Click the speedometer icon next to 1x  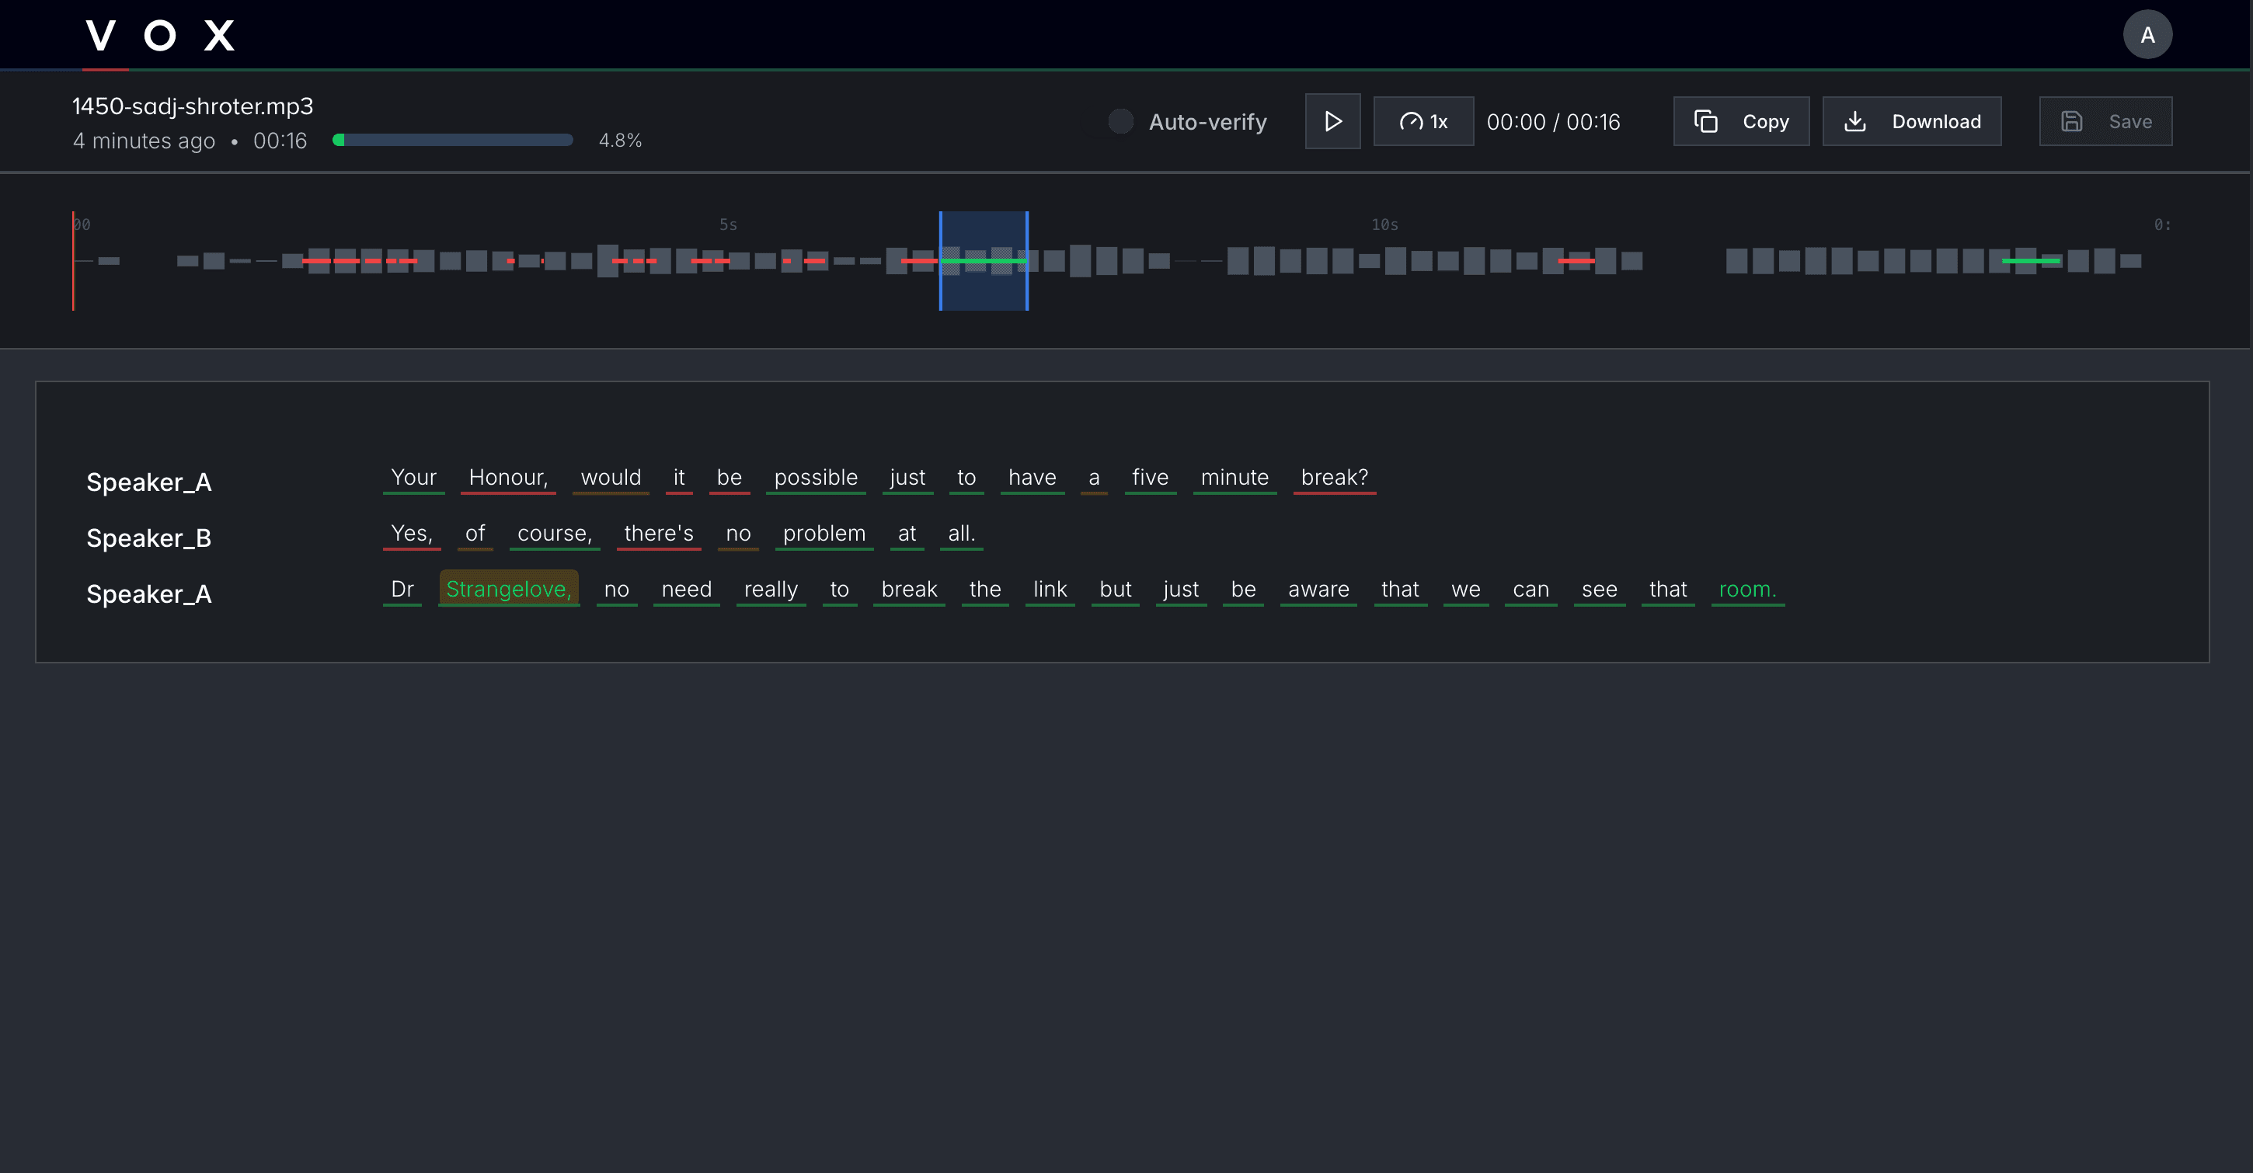1410,120
